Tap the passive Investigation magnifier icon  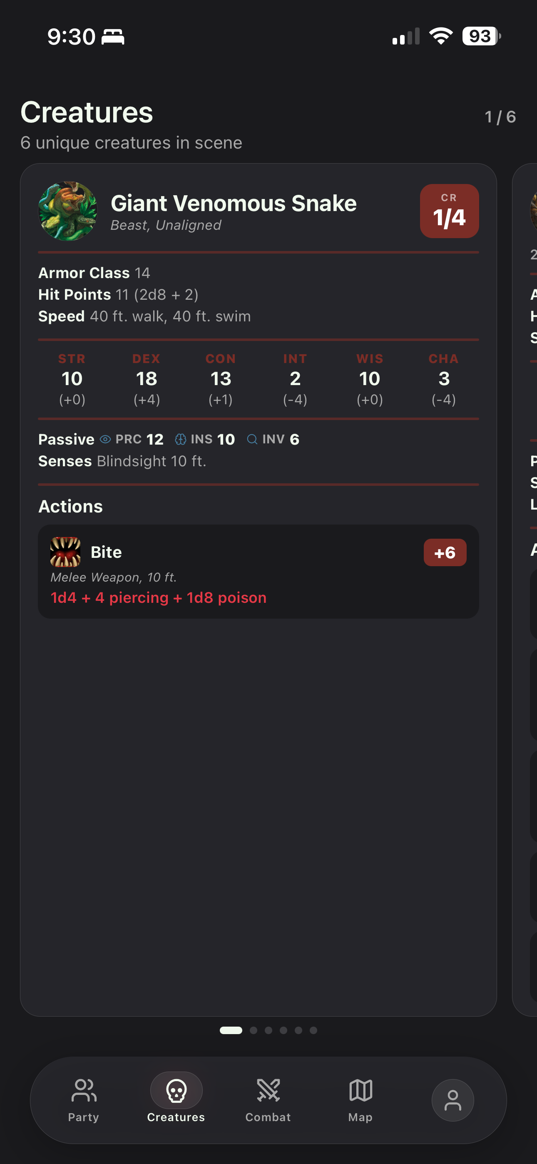point(252,439)
